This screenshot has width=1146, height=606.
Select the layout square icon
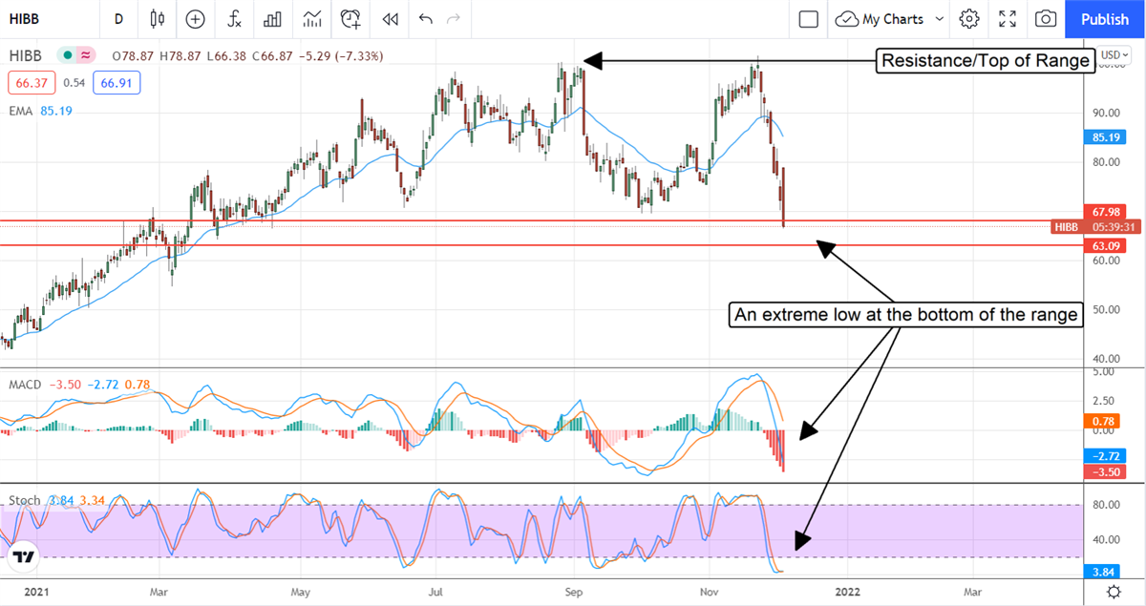pos(808,18)
